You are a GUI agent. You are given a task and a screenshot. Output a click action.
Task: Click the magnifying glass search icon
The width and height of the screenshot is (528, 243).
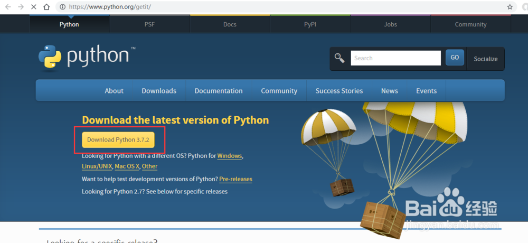[x=339, y=58]
